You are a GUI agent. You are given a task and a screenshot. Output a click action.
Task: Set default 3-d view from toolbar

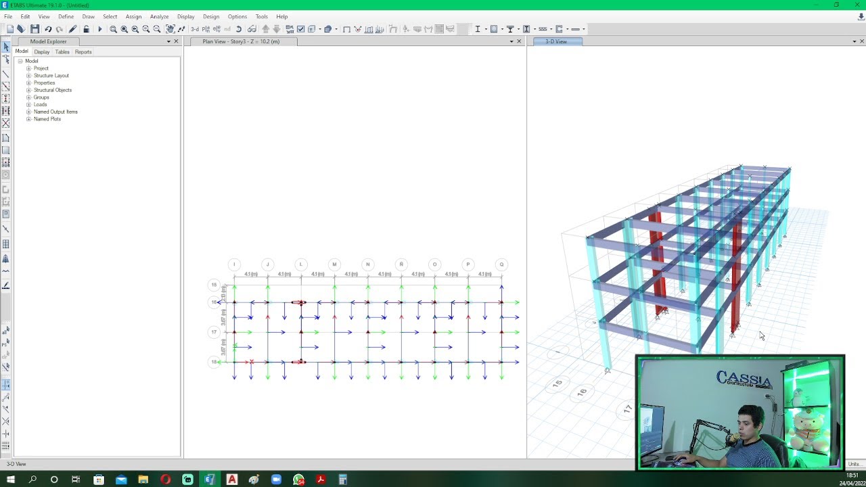point(195,29)
